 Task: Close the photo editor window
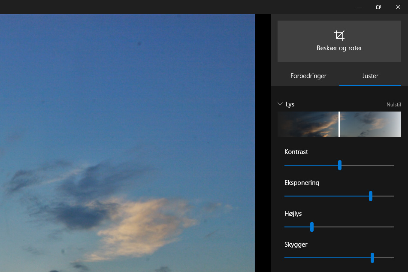click(x=398, y=7)
